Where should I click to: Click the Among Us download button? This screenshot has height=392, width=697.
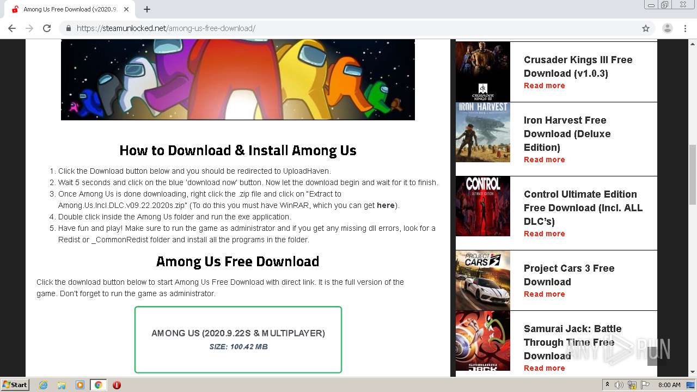click(x=238, y=340)
